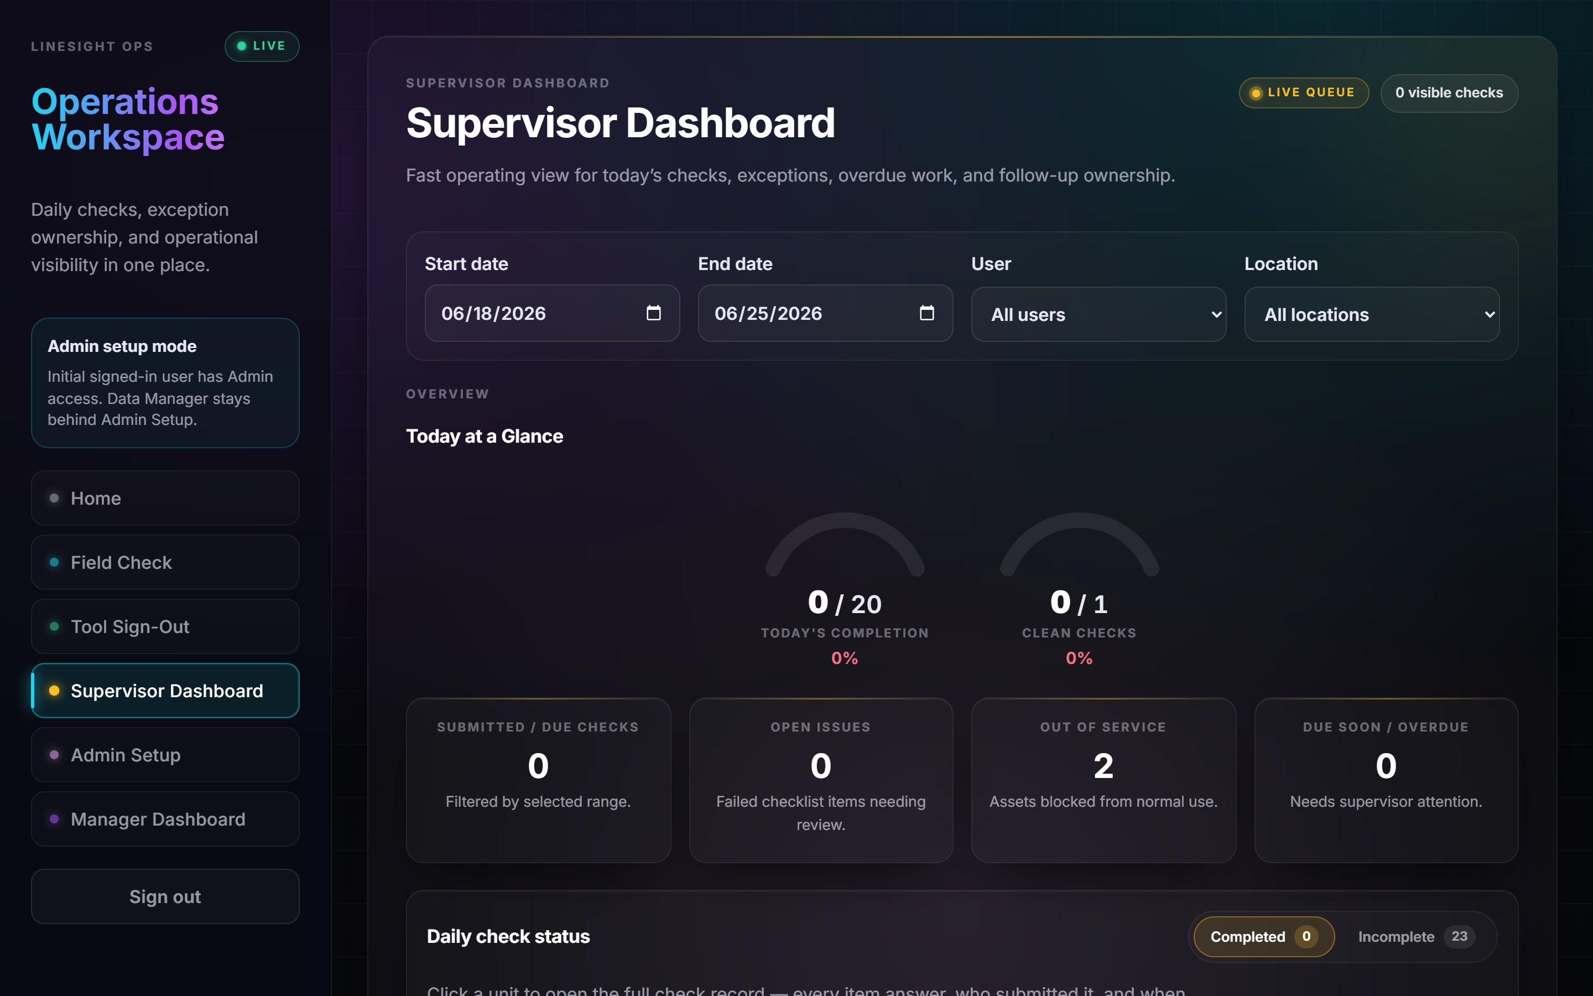
Task: Click the LIVE QUEUE badge
Action: point(1304,93)
